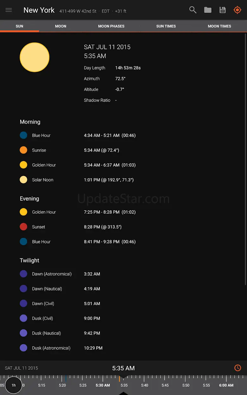Image resolution: width=247 pixels, height=395 pixels.
Task: Open saved locations folder icon
Action: click(208, 10)
